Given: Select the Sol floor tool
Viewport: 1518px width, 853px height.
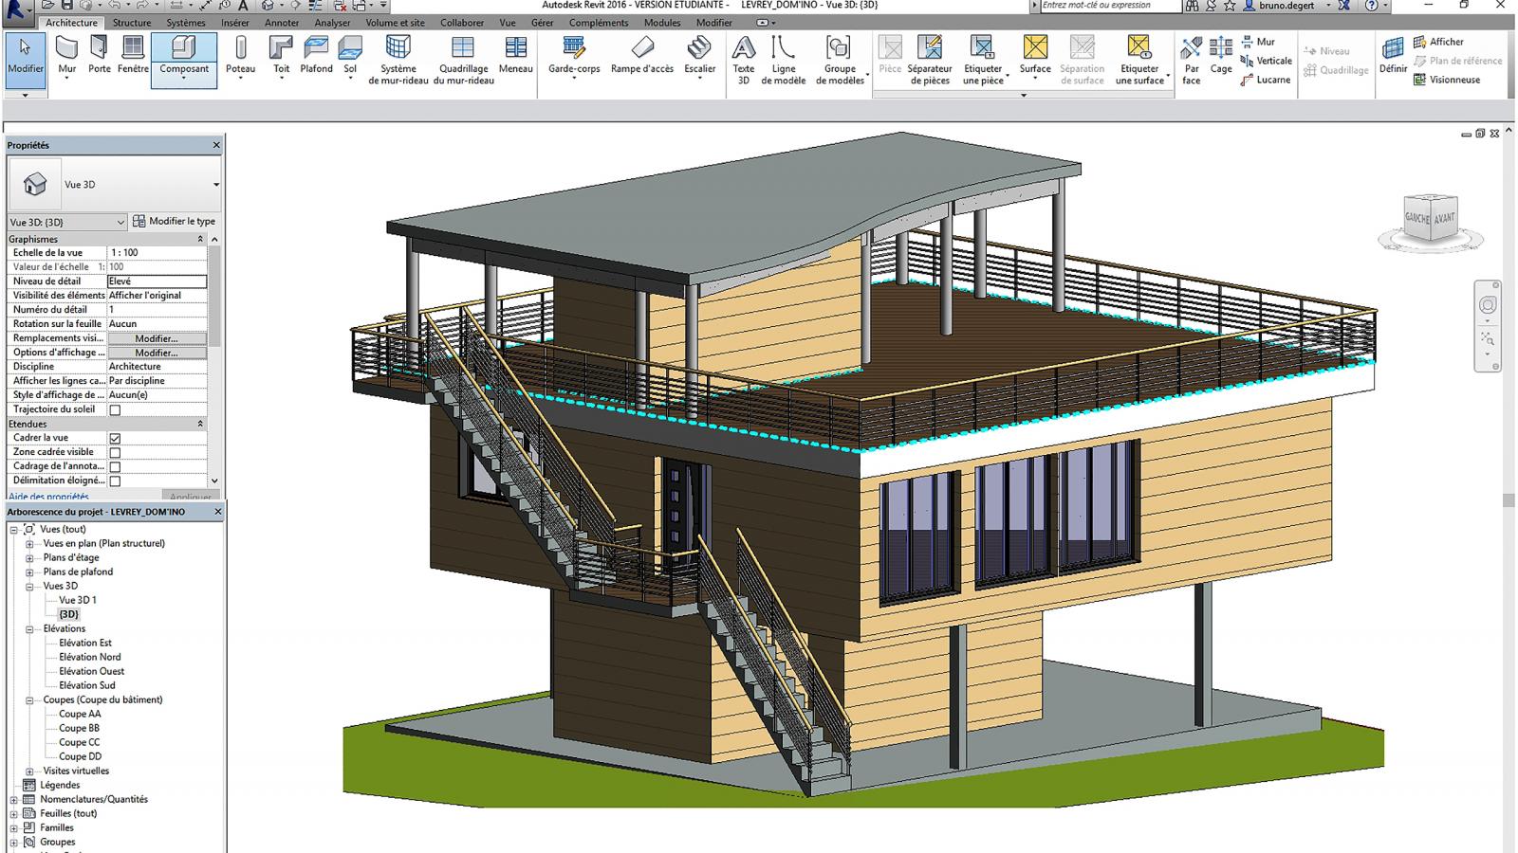Looking at the screenshot, I should click(350, 58).
